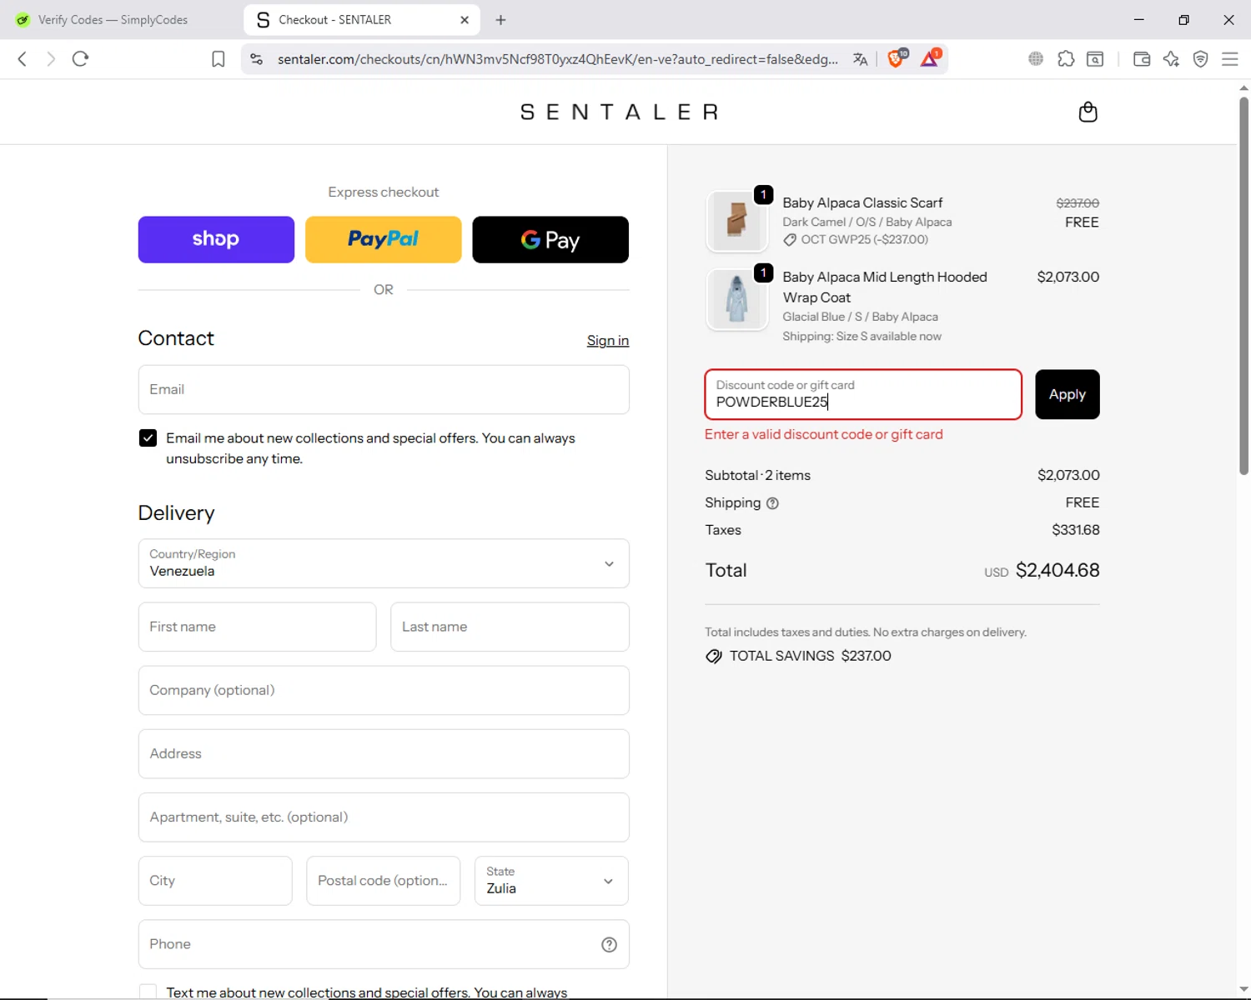This screenshot has height=1000, width=1251.
Task: Click the translate page icon
Action: pos(860,59)
